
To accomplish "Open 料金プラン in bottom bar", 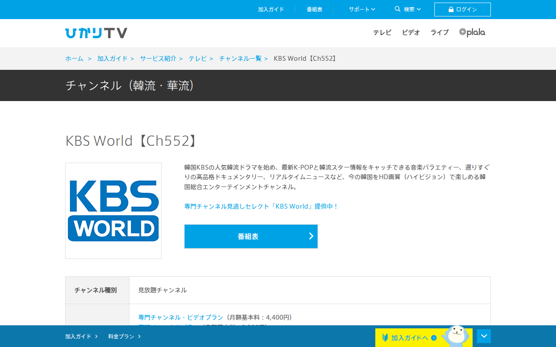I will [x=124, y=336].
